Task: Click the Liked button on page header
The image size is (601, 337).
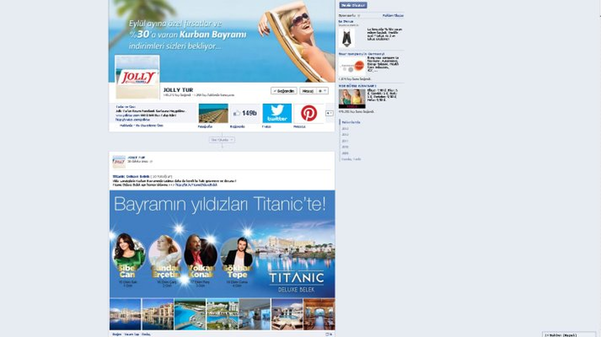Action: [284, 91]
